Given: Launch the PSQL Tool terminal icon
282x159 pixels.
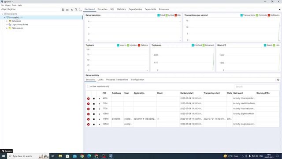Looking at the screenshot, I should tap(80, 10).
